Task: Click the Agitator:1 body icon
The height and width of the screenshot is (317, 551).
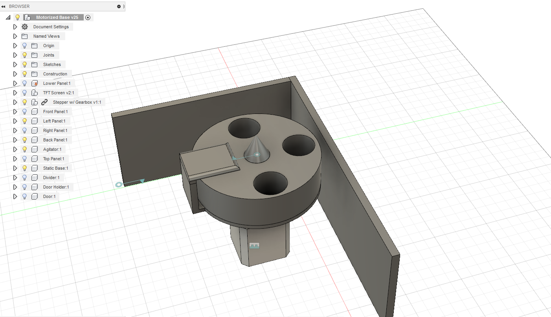Action: tap(34, 149)
